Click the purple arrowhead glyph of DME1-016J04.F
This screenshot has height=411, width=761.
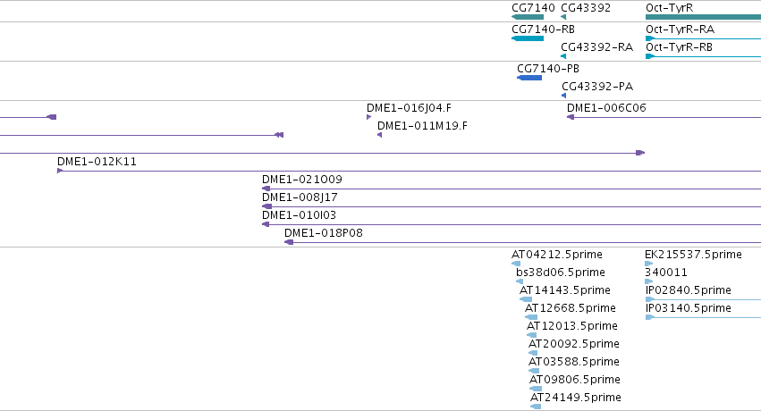pos(368,117)
